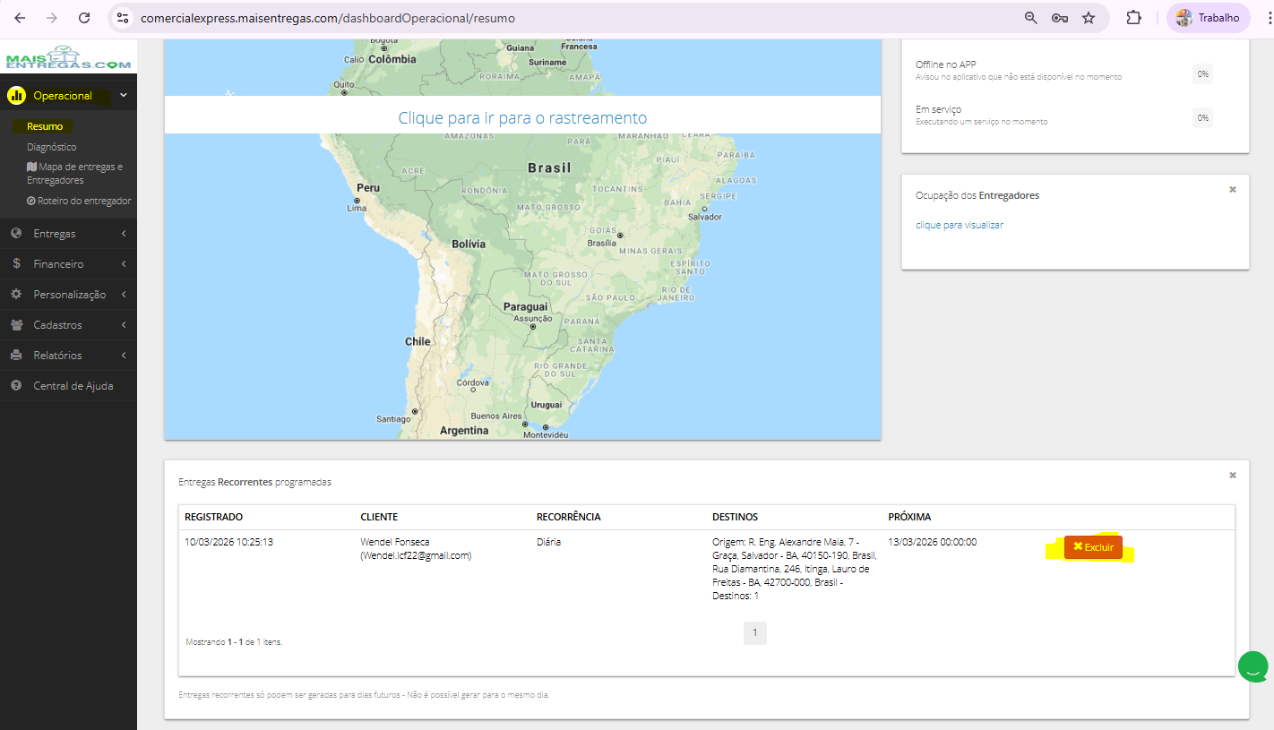Open the password key icon
1274x730 pixels.
click(1060, 18)
